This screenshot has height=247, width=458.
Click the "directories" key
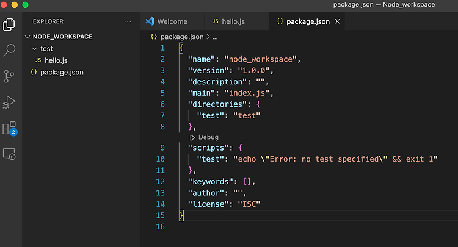click(x=217, y=104)
